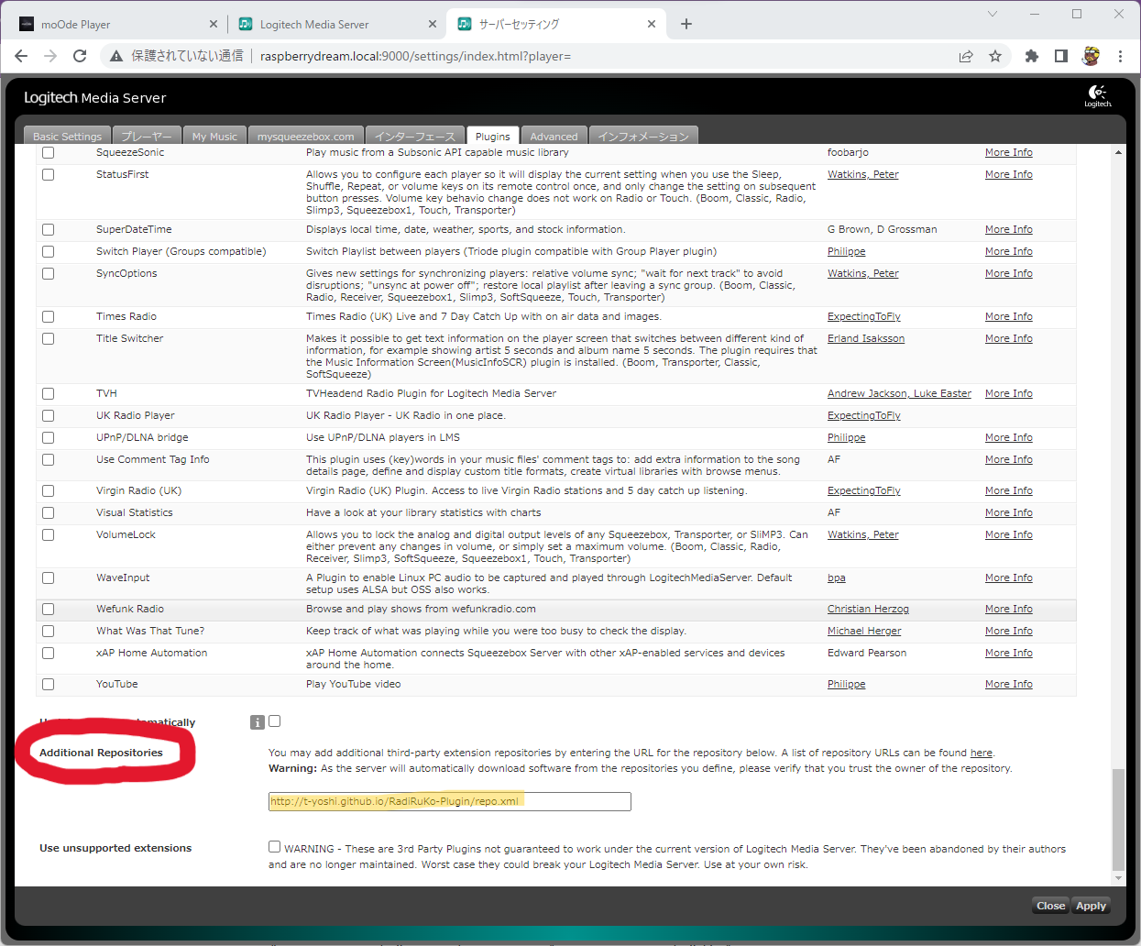Open the Advanced settings tab
The width and height of the screenshot is (1141, 946).
554,136
